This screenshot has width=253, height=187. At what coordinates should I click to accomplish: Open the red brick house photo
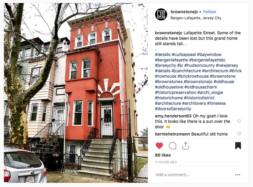click(76, 93)
